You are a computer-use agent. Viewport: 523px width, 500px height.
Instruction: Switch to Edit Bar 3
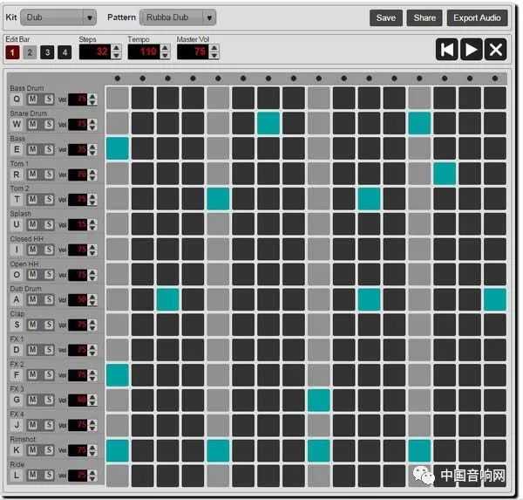pos(47,53)
